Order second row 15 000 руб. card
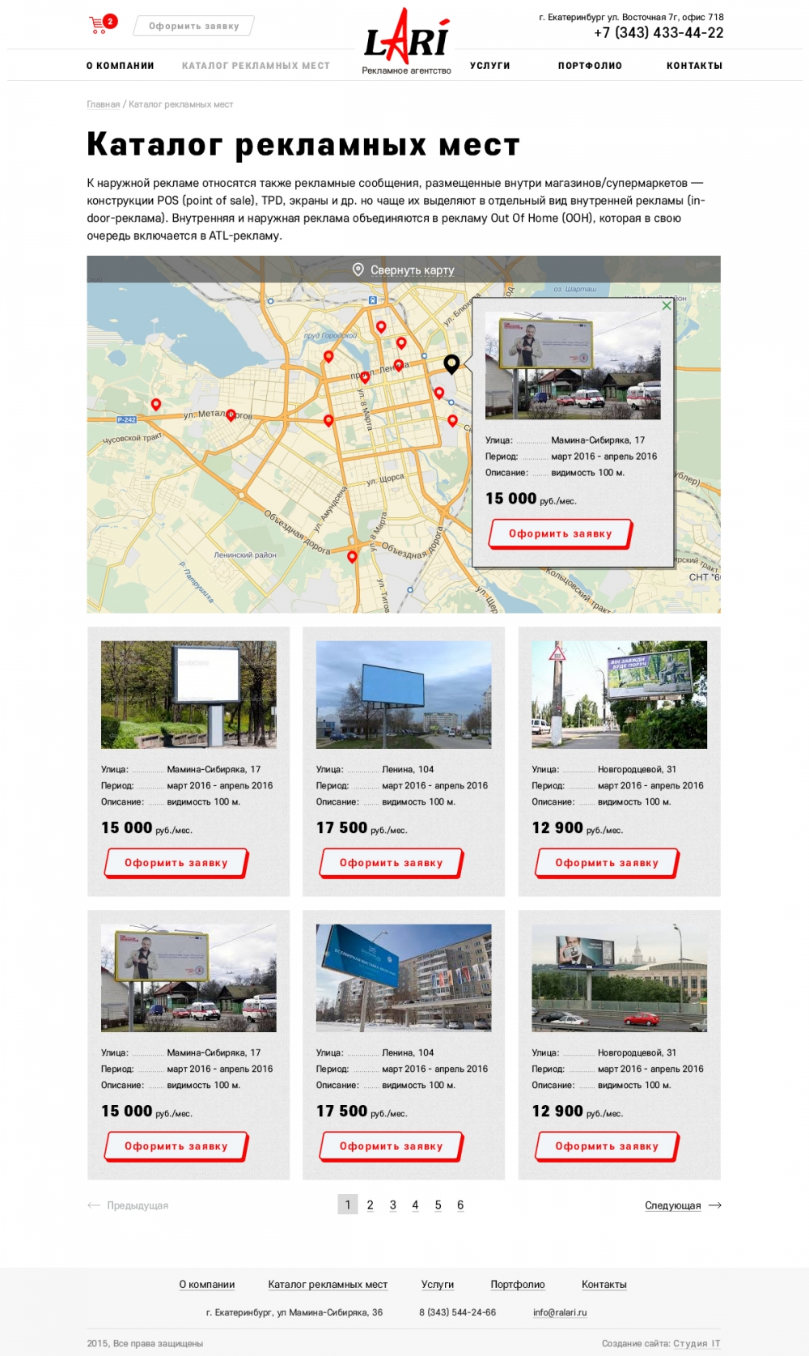809x1356 pixels. point(176,1146)
